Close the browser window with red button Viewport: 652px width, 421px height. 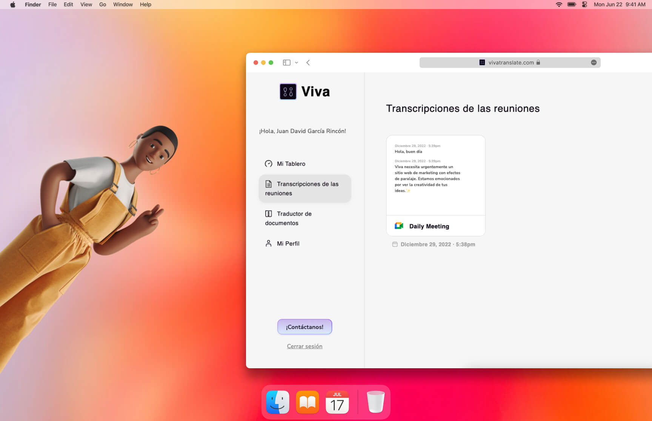pyautogui.click(x=256, y=63)
